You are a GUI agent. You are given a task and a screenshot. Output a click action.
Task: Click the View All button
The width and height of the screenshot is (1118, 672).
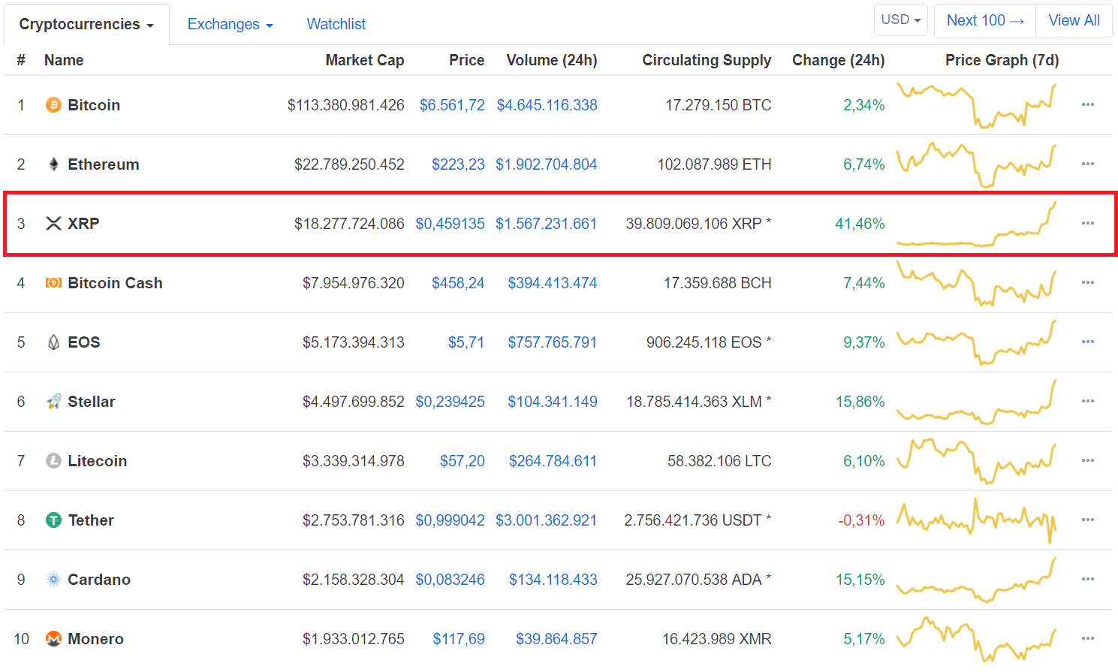click(x=1074, y=20)
